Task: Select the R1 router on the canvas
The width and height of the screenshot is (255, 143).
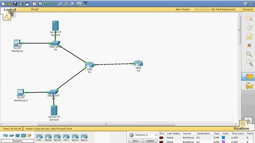Action: pos(90,65)
